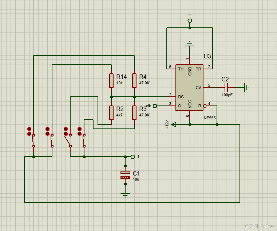Click the C2 reference label

coord(225,79)
